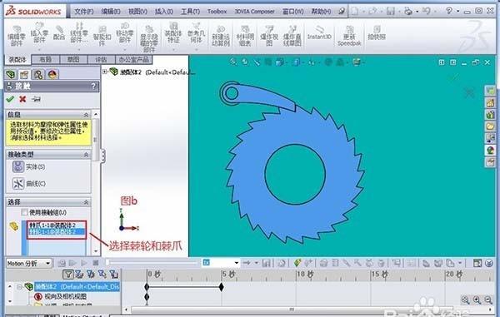Collapse 装配体2 node in motion tree
This screenshot has height=317, width=500.
point(19,287)
